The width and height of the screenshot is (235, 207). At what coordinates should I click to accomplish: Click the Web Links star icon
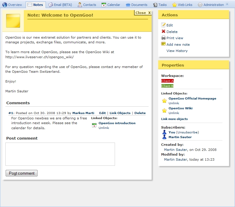(175, 5)
